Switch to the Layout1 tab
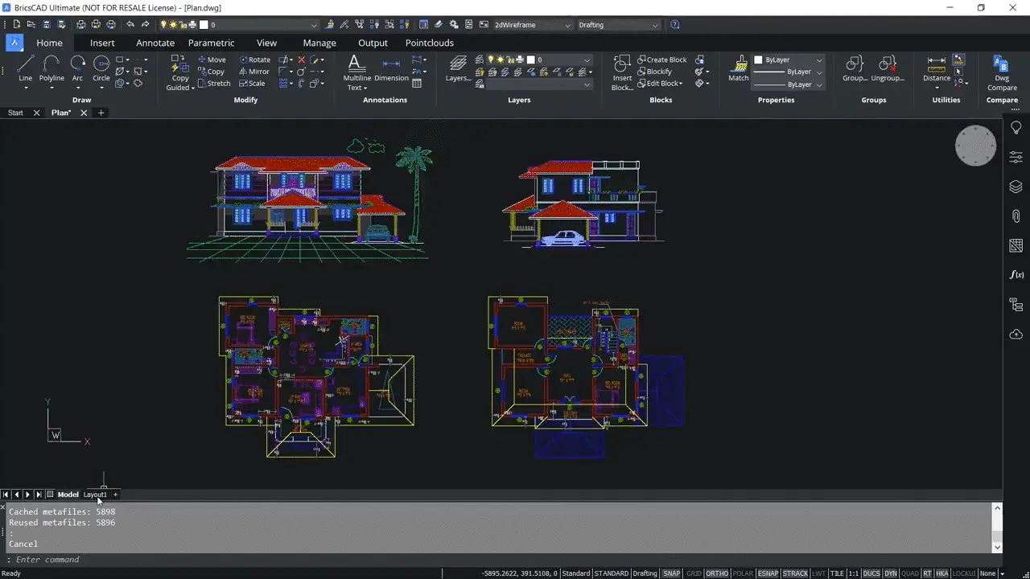Screen dimensions: 1030x579 coord(95,495)
